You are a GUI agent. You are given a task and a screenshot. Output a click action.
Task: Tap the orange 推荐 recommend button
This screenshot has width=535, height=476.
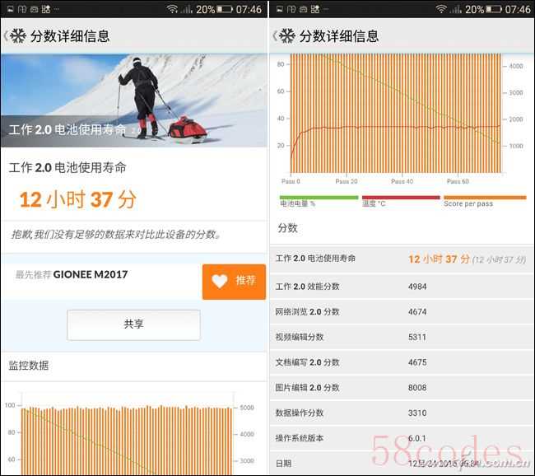234,282
